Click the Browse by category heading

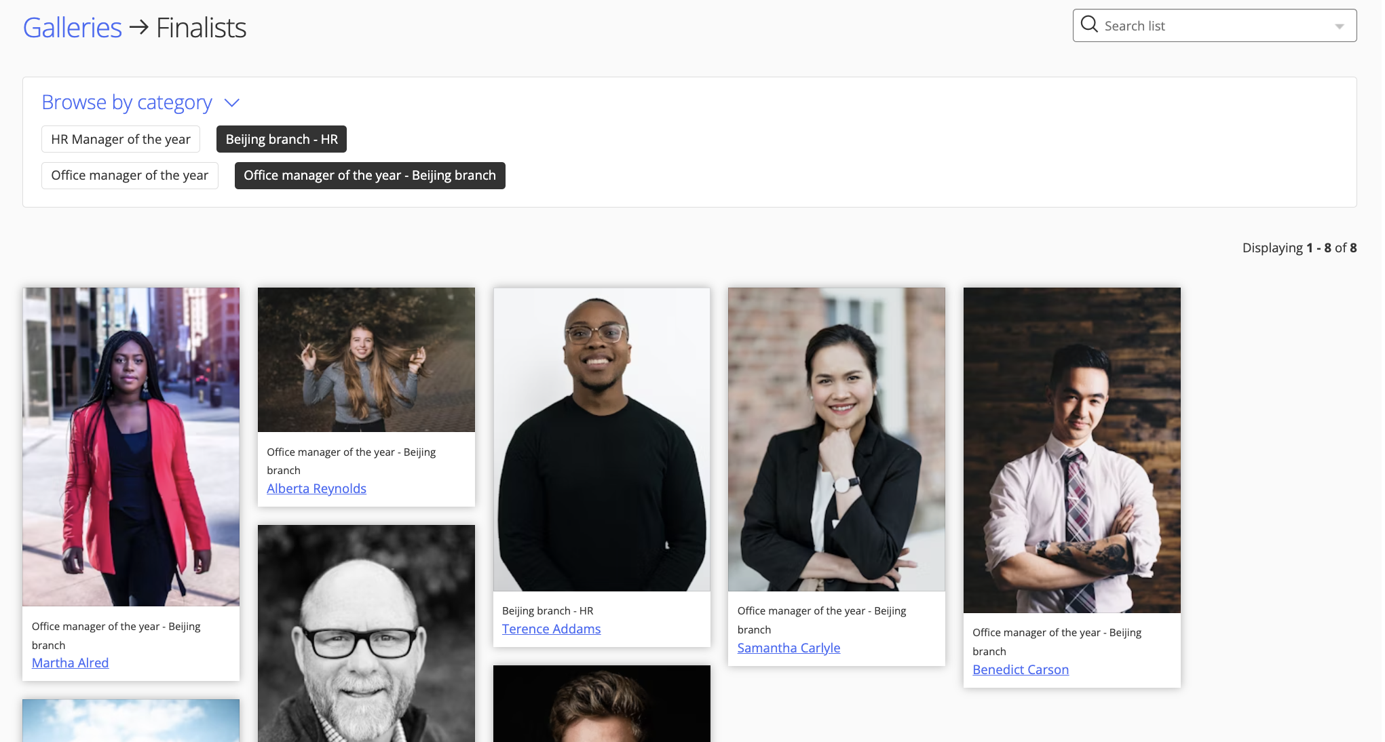(x=127, y=102)
